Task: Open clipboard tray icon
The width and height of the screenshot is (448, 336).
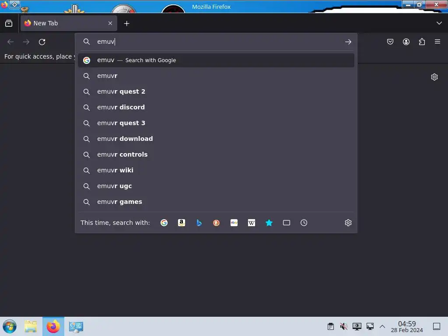Action: pos(331,326)
